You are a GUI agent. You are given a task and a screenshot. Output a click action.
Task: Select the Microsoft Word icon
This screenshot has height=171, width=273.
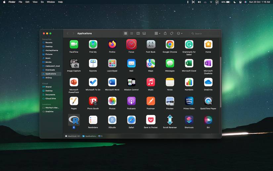pos(112,82)
